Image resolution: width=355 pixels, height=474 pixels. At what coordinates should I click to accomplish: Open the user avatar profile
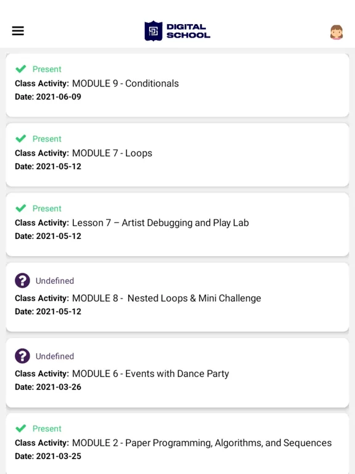tap(337, 32)
